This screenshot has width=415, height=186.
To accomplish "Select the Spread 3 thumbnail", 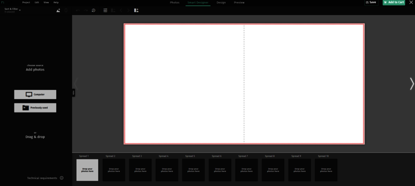I will 140,170.
